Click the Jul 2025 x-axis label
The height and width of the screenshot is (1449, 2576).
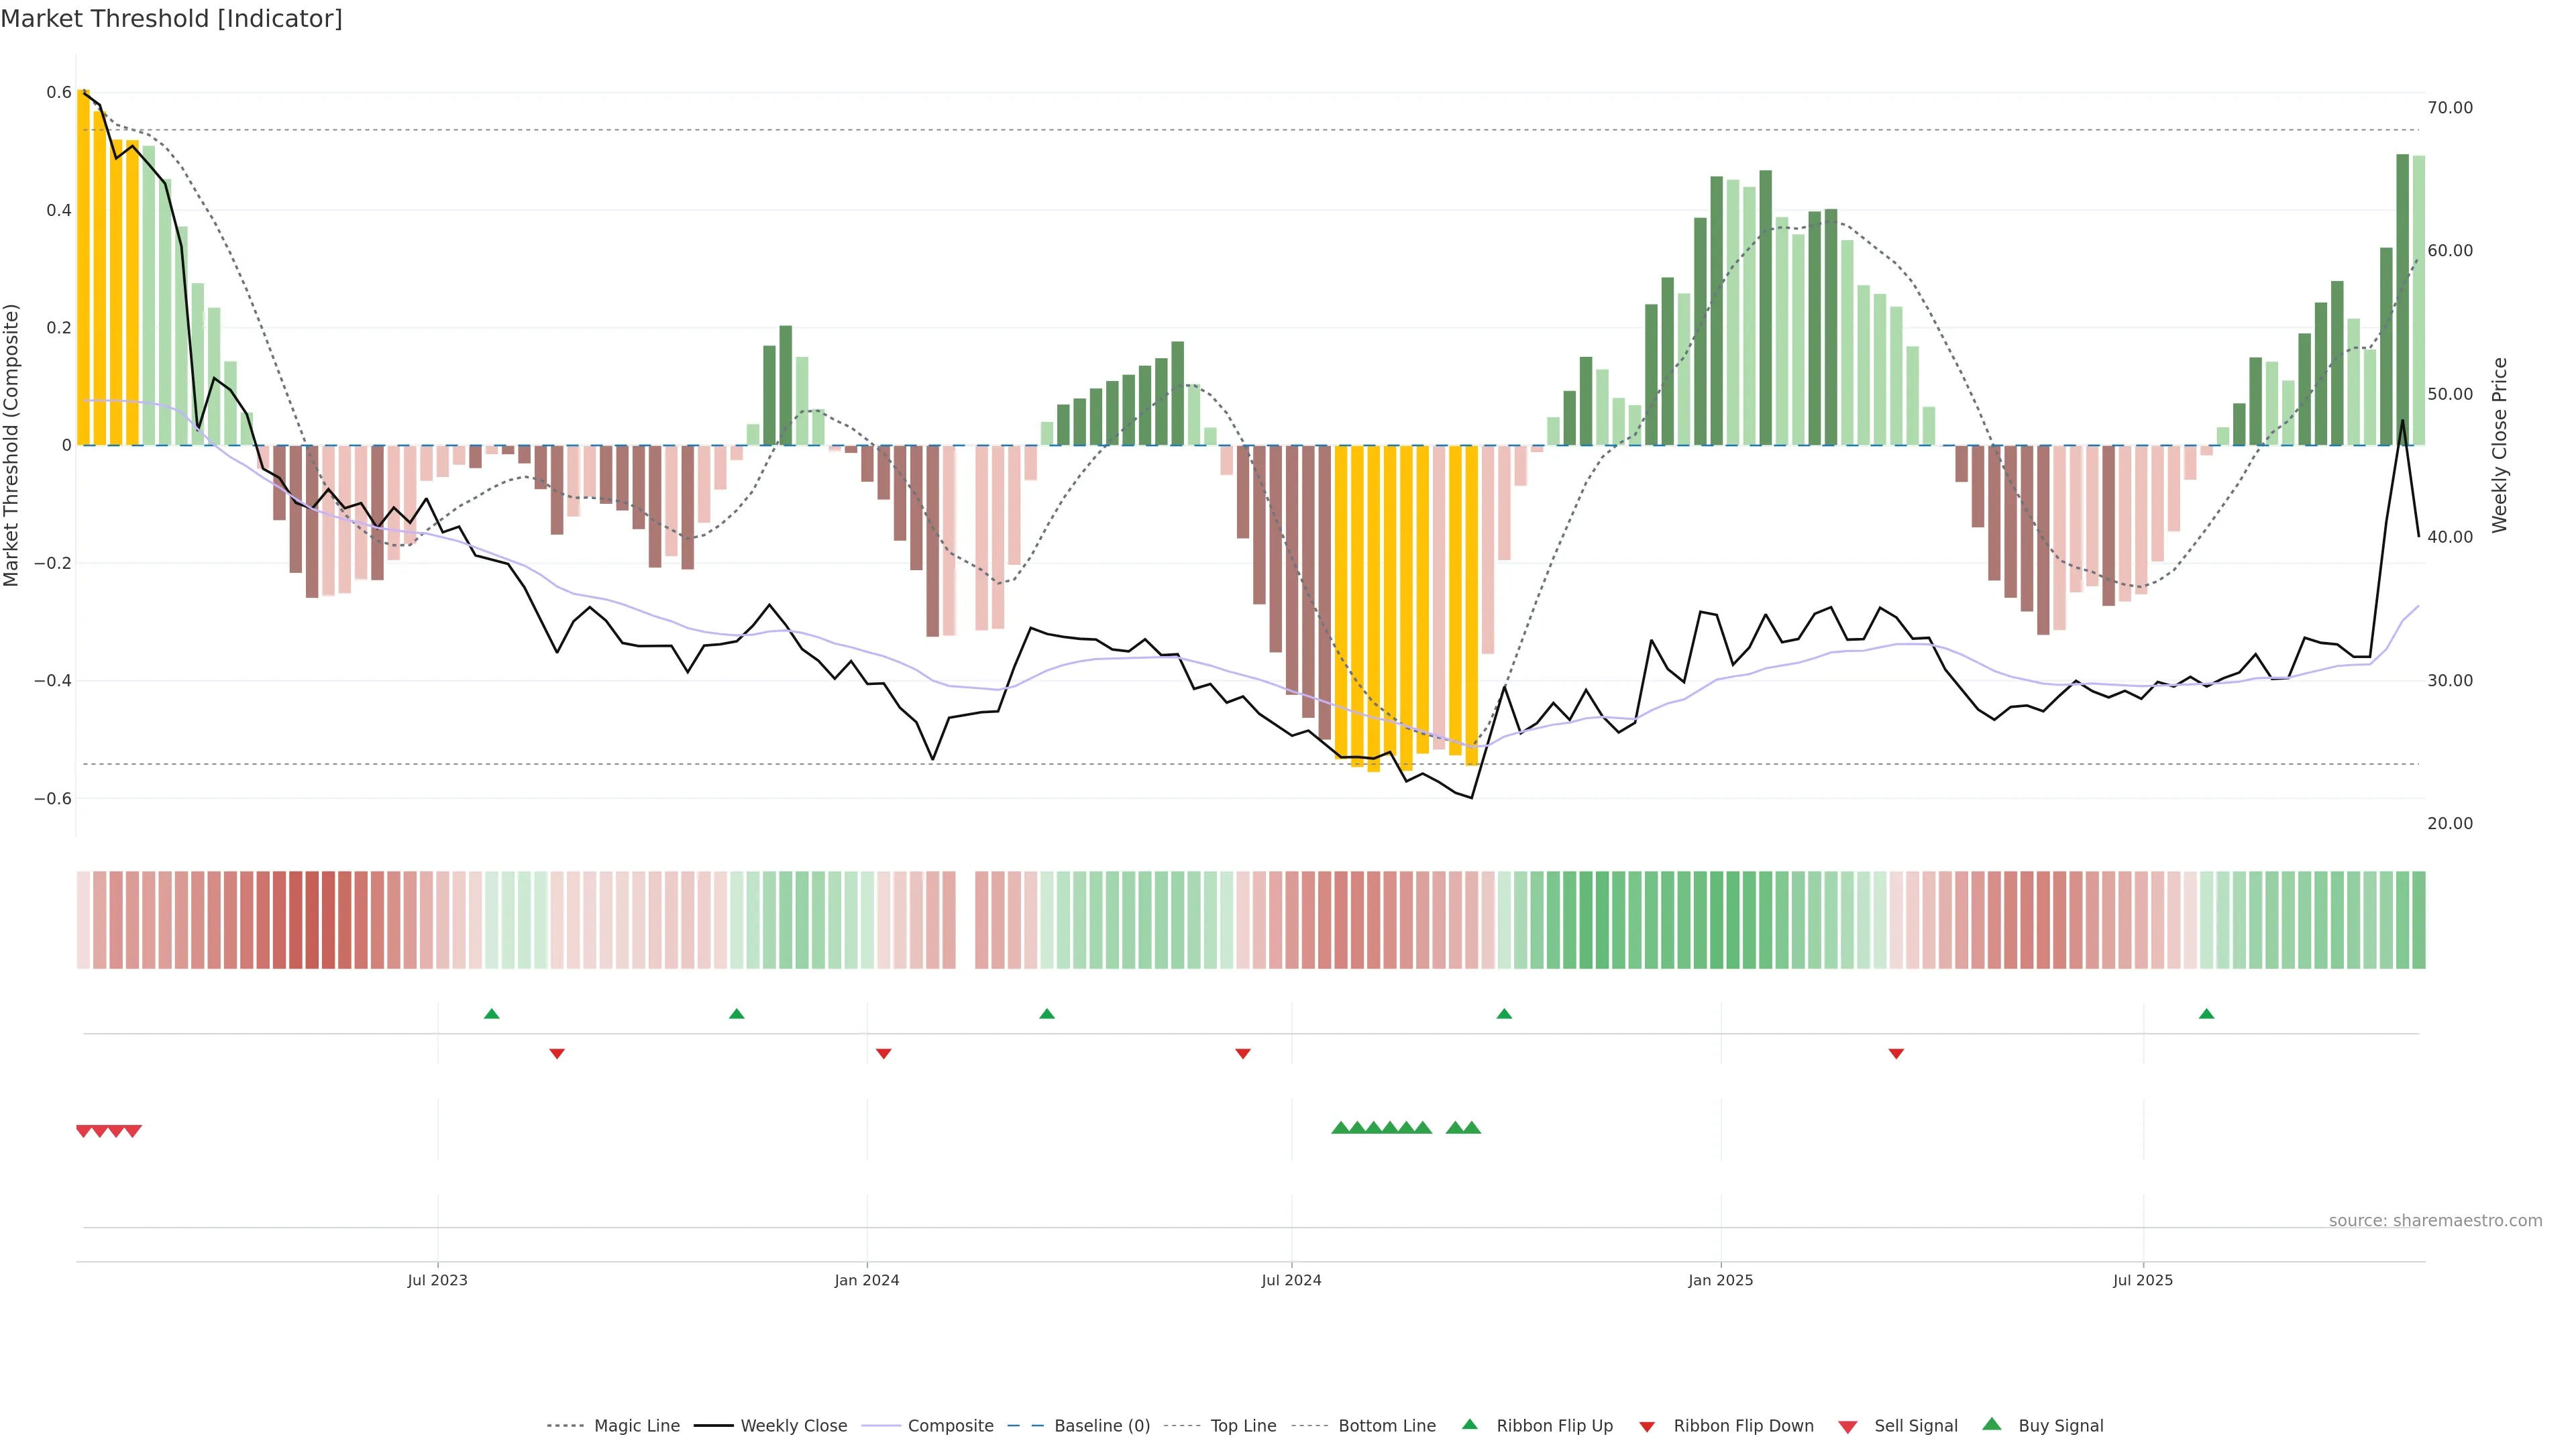(x=2142, y=1280)
